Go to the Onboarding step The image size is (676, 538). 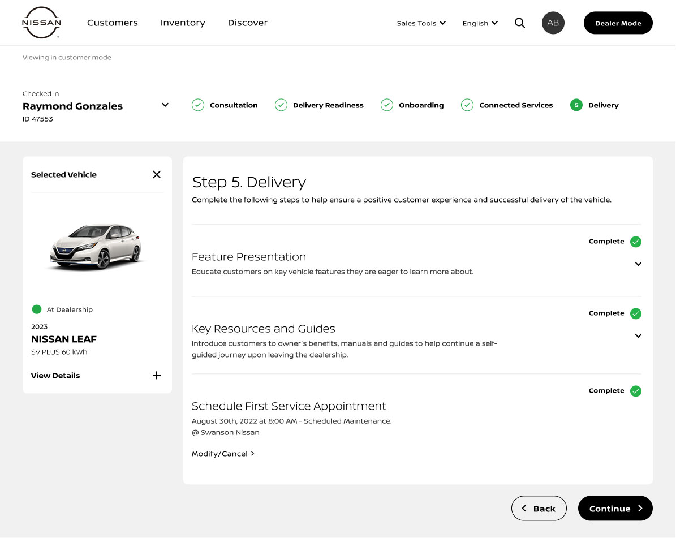421,105
